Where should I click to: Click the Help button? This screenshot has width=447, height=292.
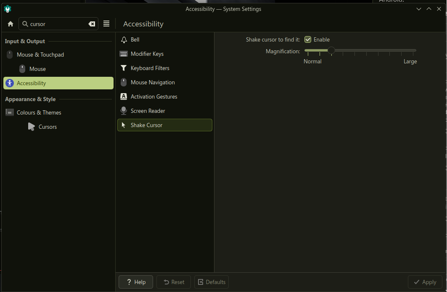[136, 282]
